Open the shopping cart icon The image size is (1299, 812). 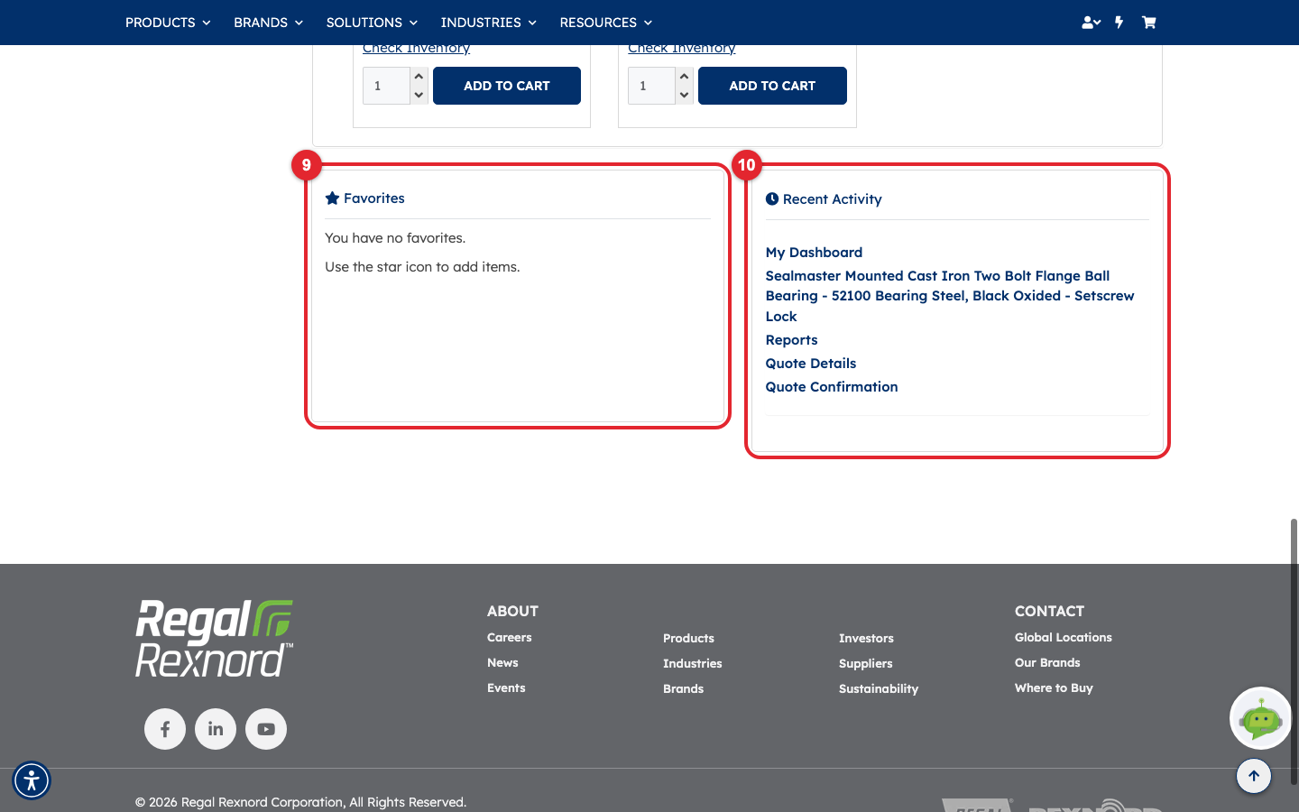click(x=1148, y=23)
